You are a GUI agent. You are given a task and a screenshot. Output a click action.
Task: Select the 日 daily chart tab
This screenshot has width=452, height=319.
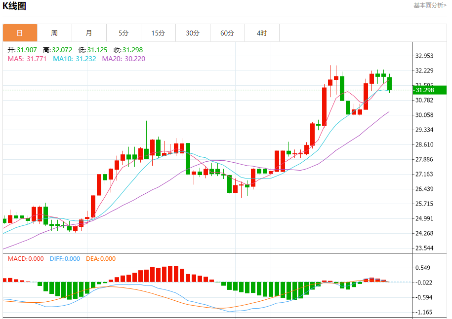pyautogui.click(x=20, y=33)
